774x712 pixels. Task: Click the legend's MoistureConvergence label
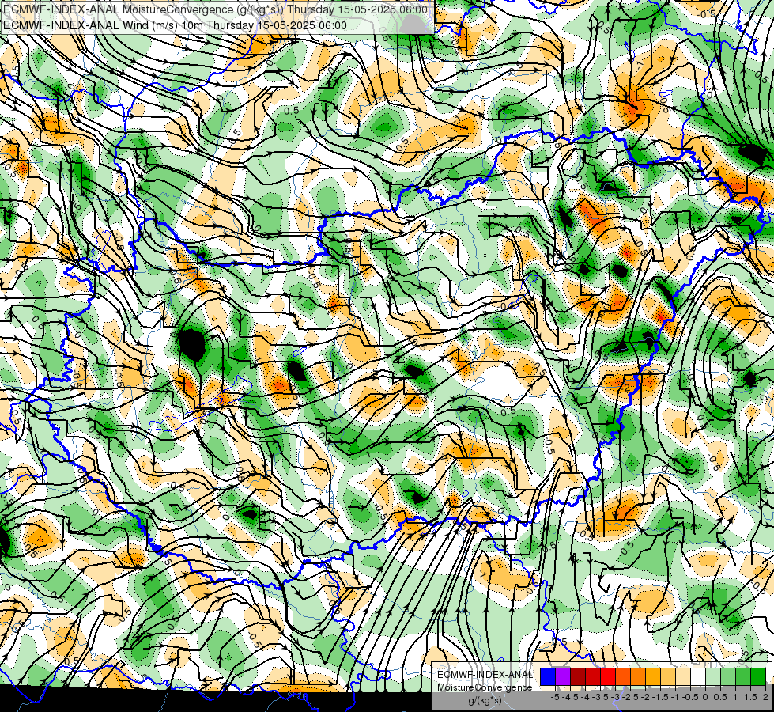pos(485,687)
